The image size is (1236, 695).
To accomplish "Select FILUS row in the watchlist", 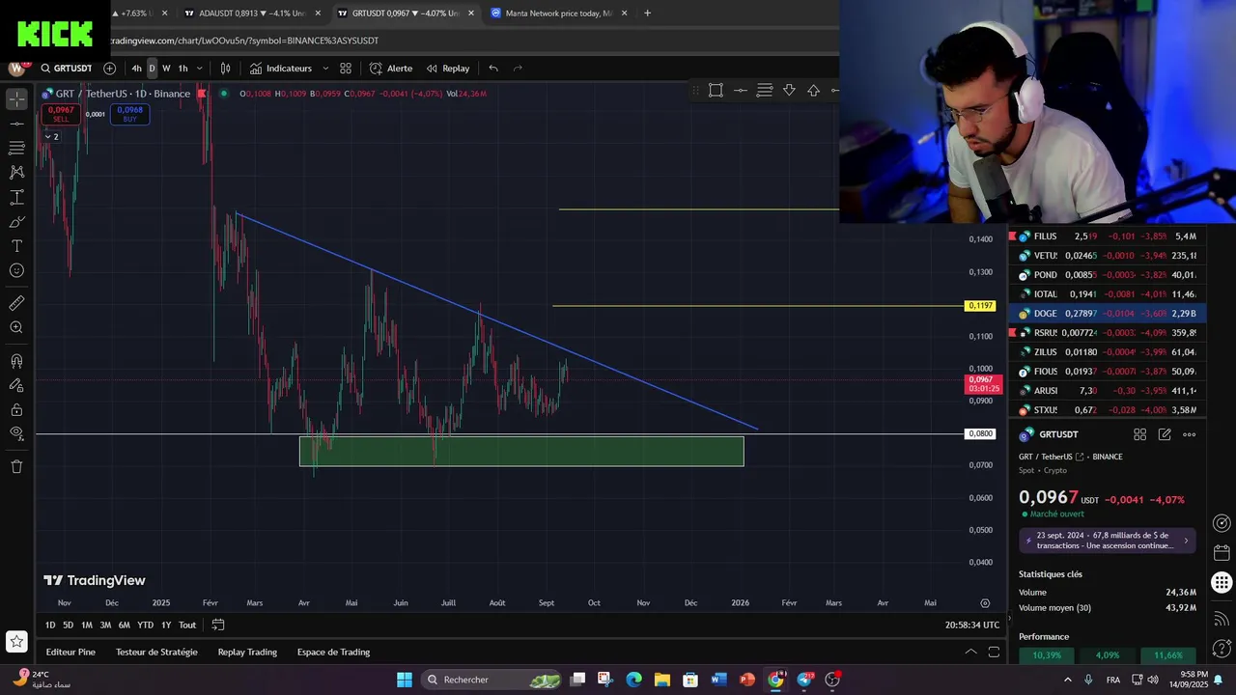I will tap(1107, 236).
